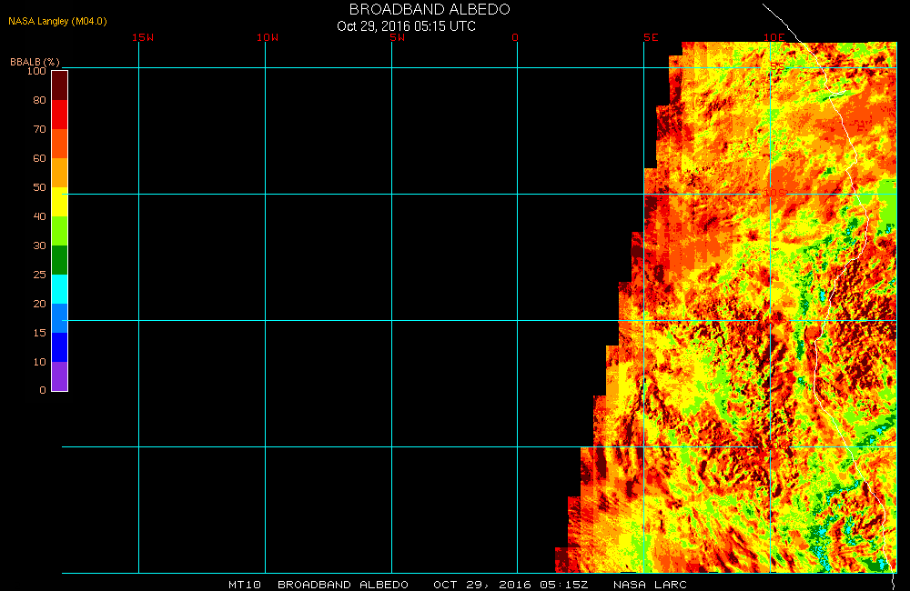Click the 15W longitude label
The width and height of the screenshot is (910, 591).
(x=142, y=37)
